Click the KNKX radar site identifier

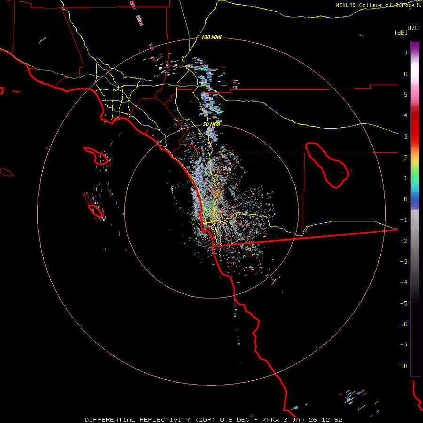coord(271,420)
